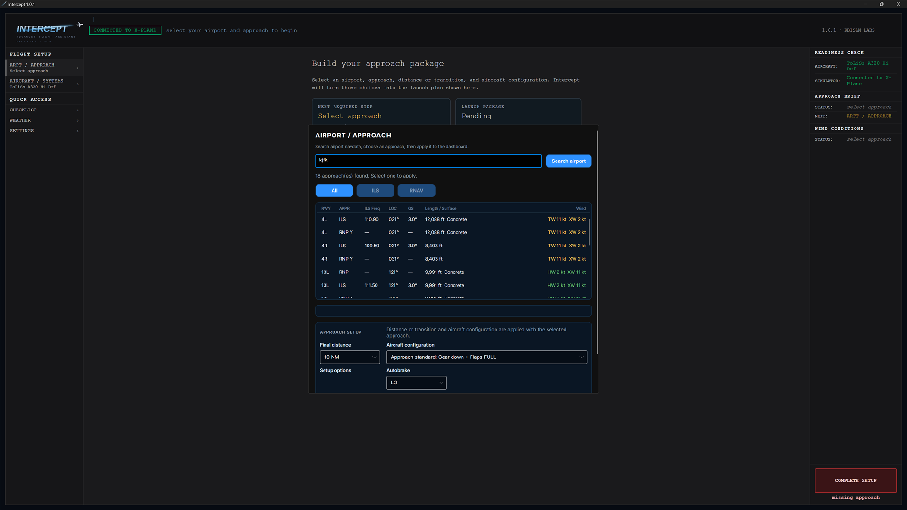
Task: Expand the chevron beside CHECKLIST
Action: 78,110
